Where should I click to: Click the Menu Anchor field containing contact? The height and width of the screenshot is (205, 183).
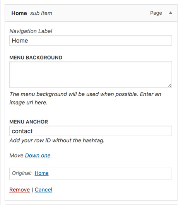pos(91,131)
